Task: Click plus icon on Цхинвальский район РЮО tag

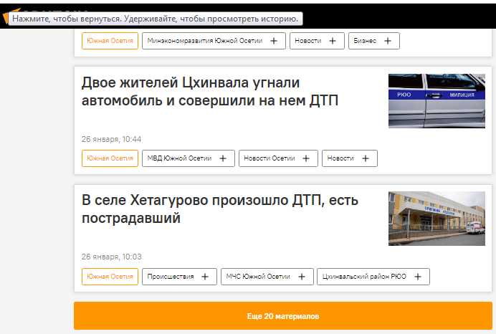Action: pyautogui.click(x=418, y=277)
